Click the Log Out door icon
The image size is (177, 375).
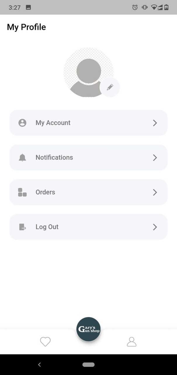[22, 227]
